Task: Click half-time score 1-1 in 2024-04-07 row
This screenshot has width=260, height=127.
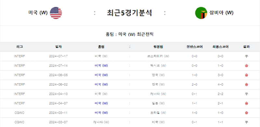Action: 194,104
